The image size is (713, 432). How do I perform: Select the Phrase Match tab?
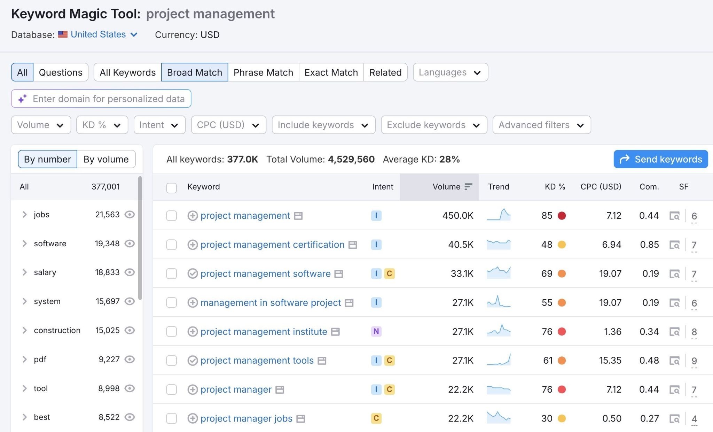[263, 72]
